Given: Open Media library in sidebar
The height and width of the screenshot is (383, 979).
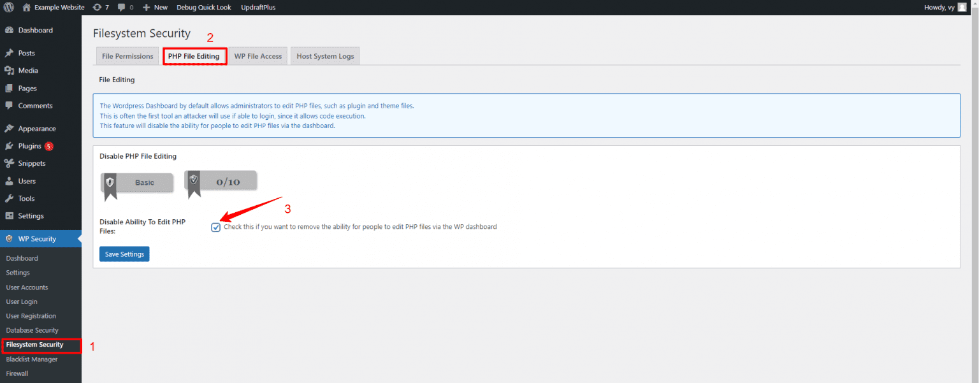Looking at the screenshot, I should (x=27, y=71).
